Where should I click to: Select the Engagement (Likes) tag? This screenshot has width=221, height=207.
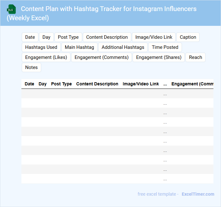click(x=46, y=57)
